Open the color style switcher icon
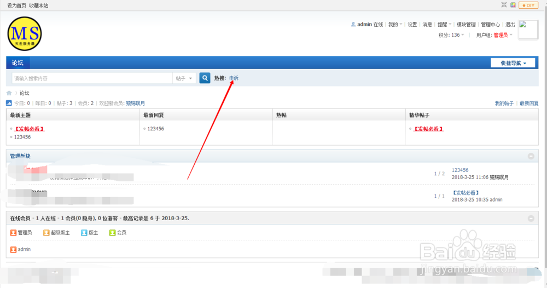547x288 pixels. [x=513, y=5]
